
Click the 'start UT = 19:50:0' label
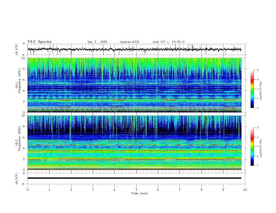click(x=168, y=42)
